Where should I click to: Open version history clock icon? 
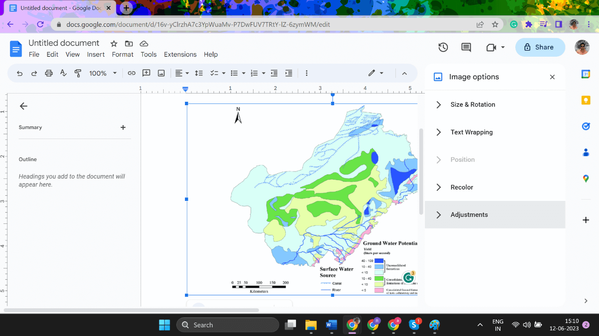click(443, 47)
